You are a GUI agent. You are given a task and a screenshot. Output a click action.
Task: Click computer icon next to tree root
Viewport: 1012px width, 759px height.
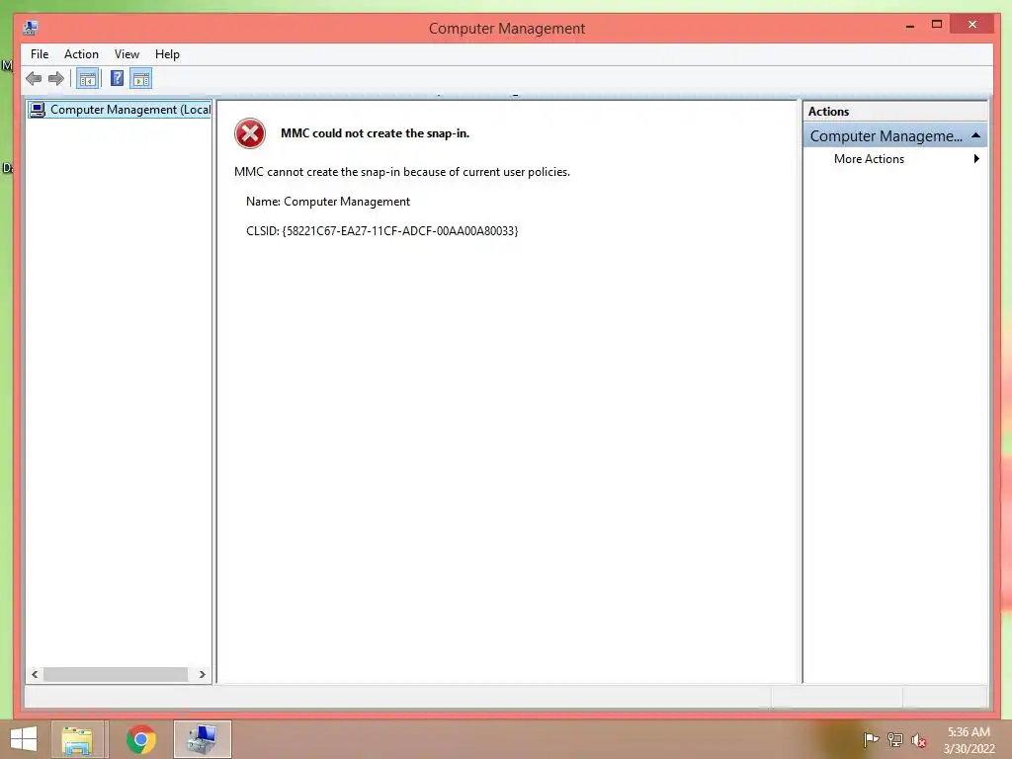point(38,110)
